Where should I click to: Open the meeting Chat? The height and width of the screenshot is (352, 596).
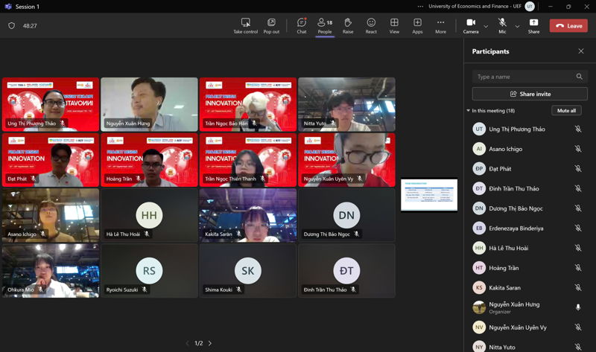[302, 25]
